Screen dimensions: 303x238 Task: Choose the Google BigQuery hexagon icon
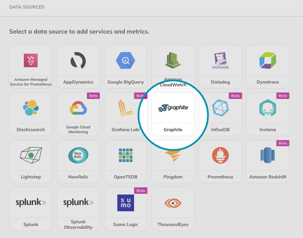tap(125, 60)
